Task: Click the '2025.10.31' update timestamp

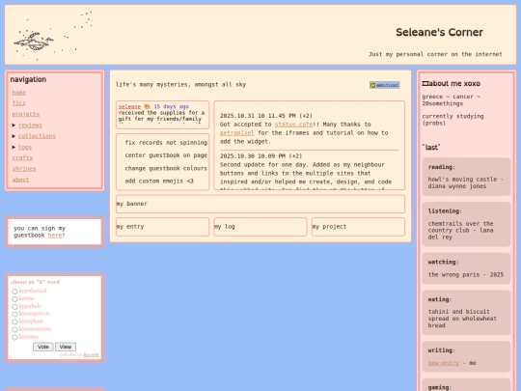Action: (266, 116)
